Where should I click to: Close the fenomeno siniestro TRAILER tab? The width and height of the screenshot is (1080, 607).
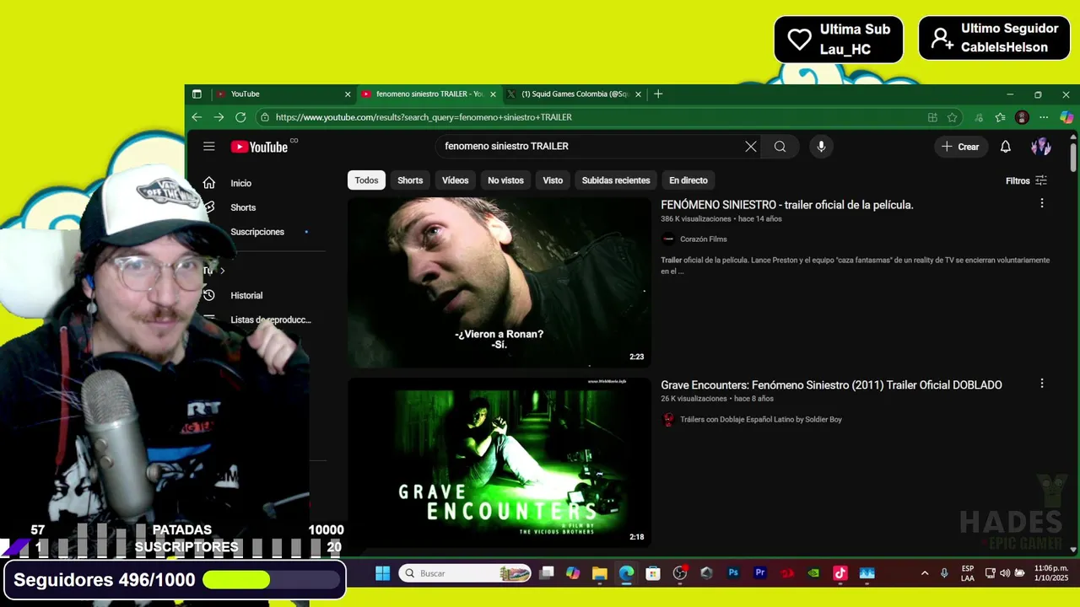(x=492, y=94)
